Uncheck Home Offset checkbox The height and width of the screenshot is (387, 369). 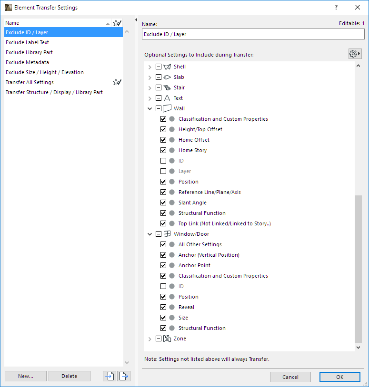(x=163, y=140)
